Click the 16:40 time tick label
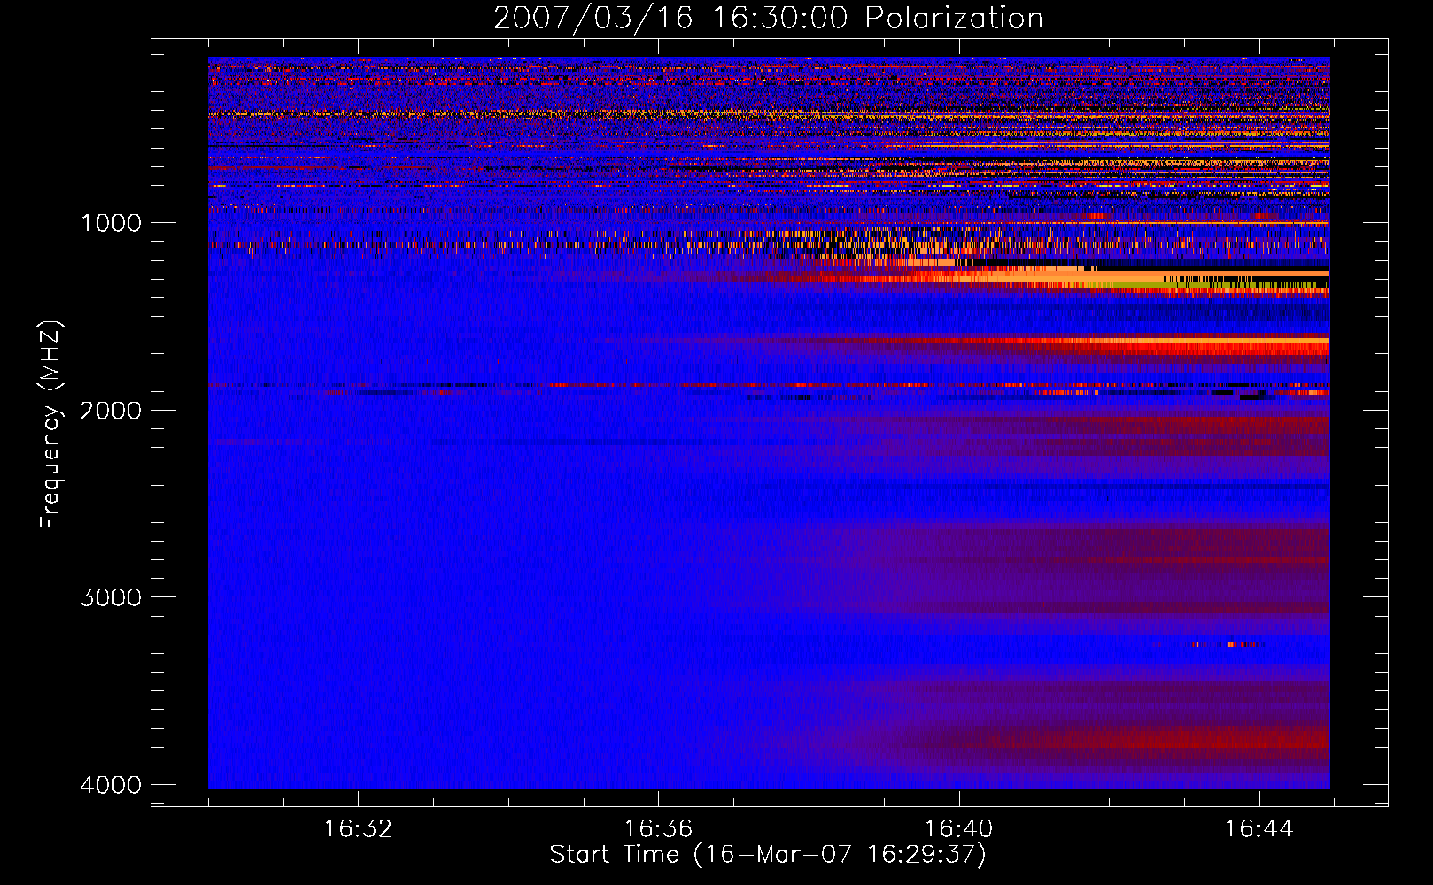This screenshot has height=885, width=1433. point(958,829)
